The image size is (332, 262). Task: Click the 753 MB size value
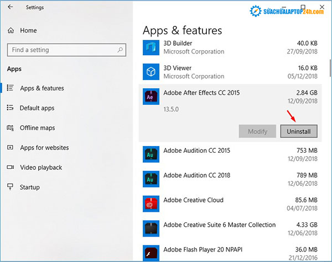[x=307, y=151]
